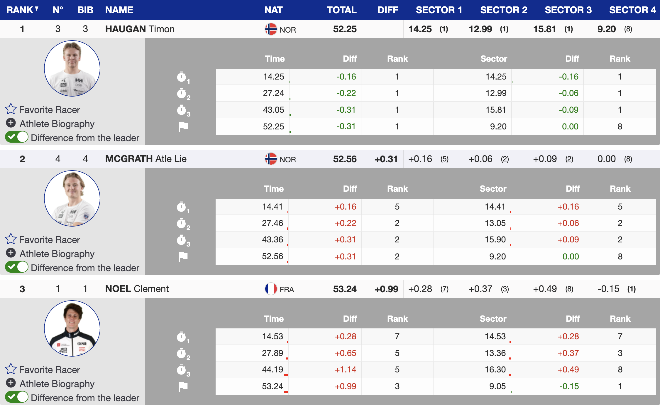Screen dimensions: 660x405
Task: Click the NOEL Clement name row
Action: coord(137,289)
